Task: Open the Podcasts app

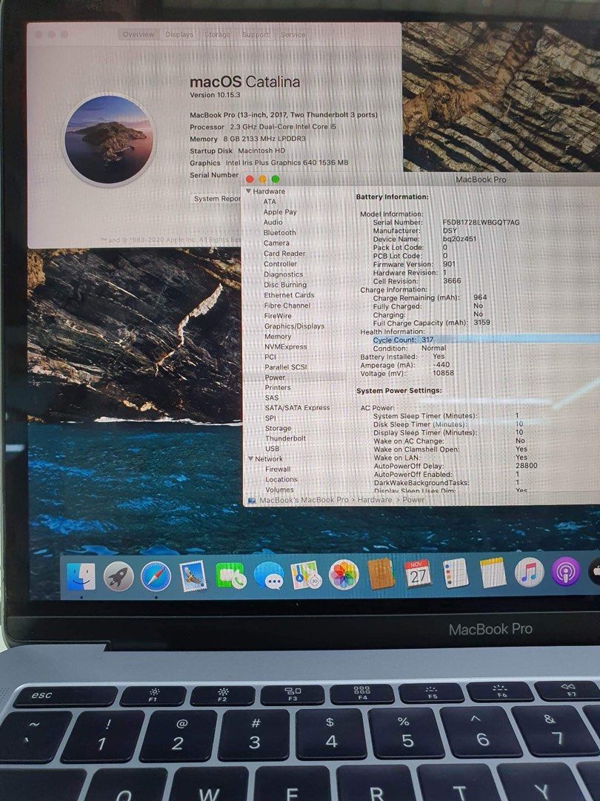Action: 567,575
